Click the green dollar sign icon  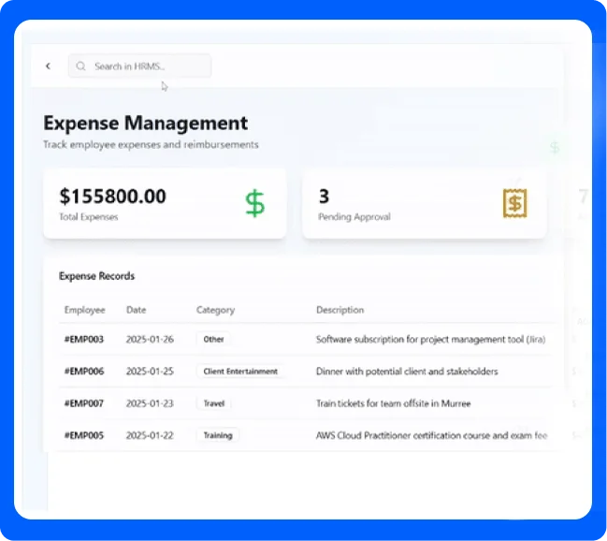254,203
